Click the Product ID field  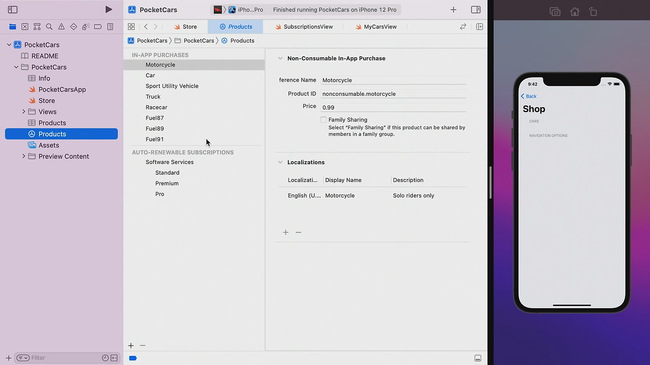pos(394,94)
